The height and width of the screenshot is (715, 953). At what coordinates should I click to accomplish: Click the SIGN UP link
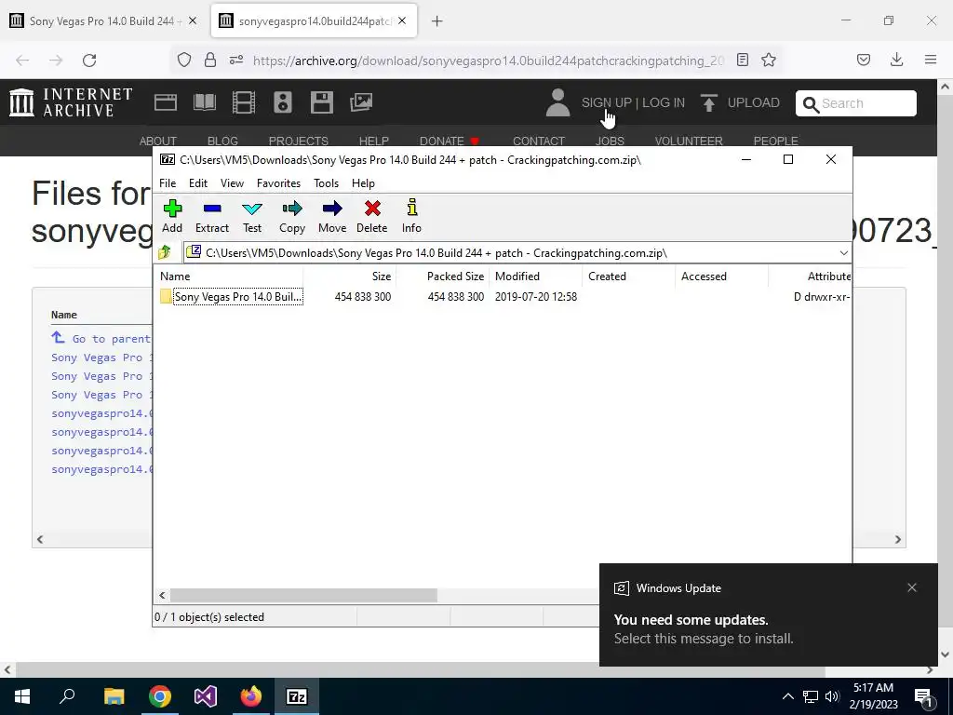[607, 102]
